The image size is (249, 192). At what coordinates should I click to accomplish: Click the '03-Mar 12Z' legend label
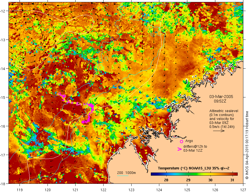pyautogui.click(x=193, y=150)
